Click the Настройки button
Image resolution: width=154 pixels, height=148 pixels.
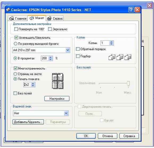(57, 99)
